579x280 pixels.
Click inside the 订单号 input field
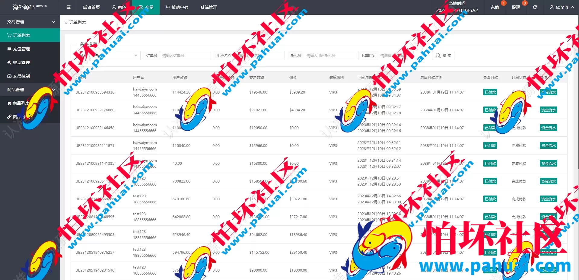pos(185,56)
